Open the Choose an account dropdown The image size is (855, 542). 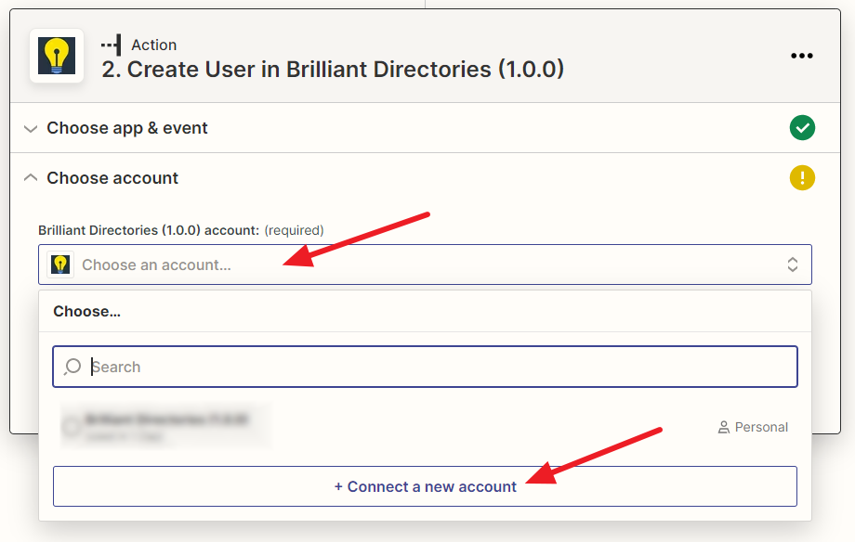(x=425, y=265)
